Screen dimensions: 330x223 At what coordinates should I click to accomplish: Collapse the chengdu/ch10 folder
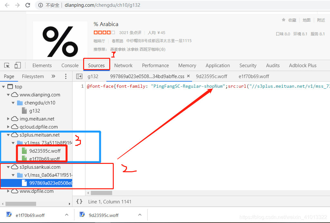point(13,103)
